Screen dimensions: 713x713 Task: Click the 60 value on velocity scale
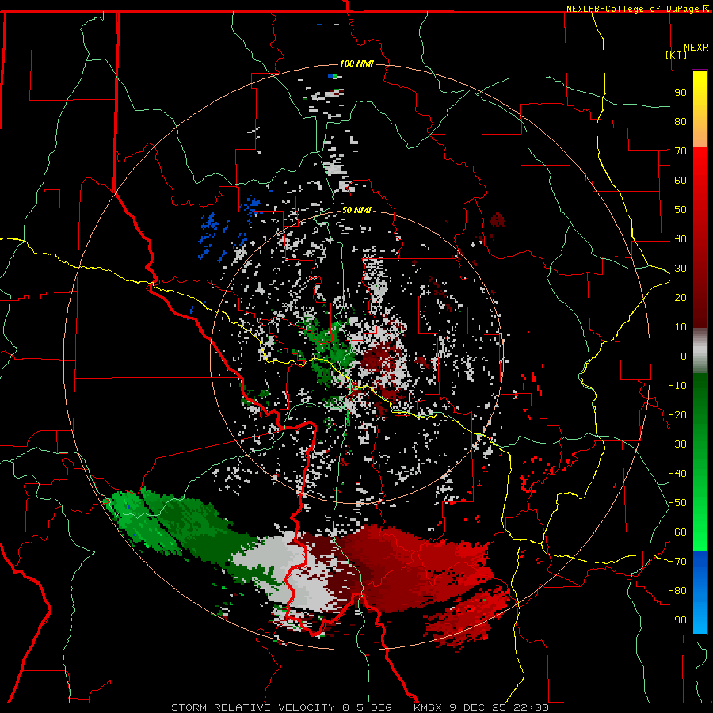(681, 180)
